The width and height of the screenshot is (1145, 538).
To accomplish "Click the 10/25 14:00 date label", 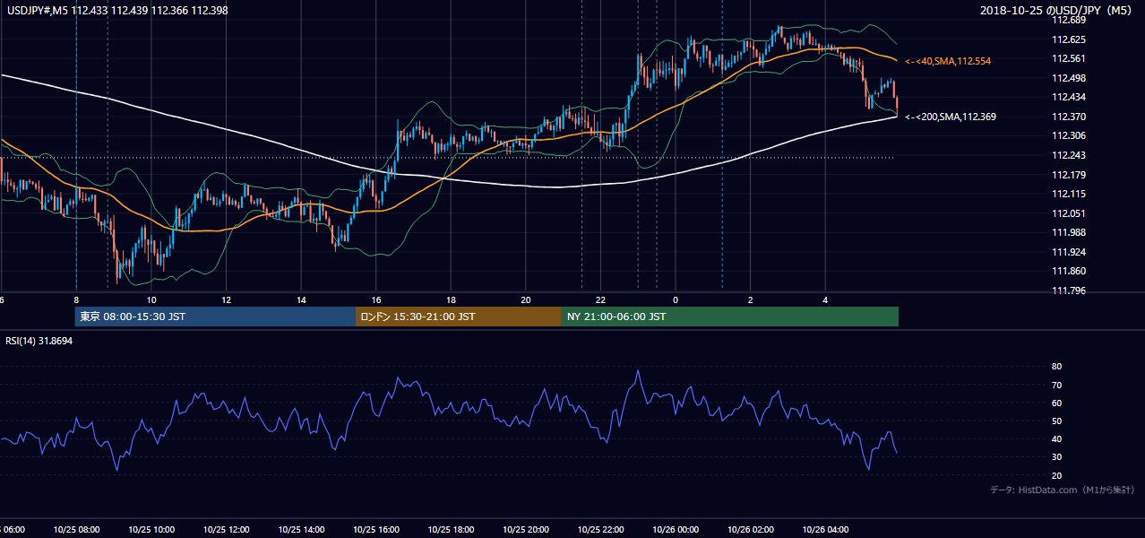I will (x=301, y=530).
